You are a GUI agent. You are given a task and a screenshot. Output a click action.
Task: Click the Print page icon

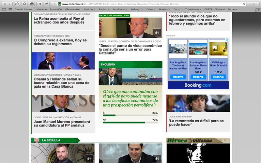point(32,4)
